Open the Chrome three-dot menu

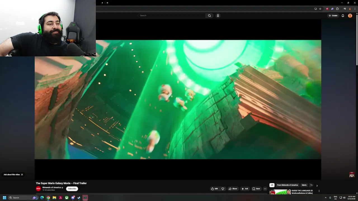pos(355,9)
